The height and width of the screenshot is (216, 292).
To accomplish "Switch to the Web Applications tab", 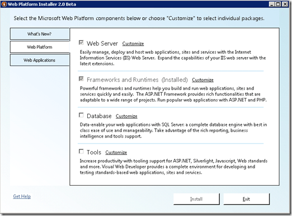I will click(x=40, y=60).
